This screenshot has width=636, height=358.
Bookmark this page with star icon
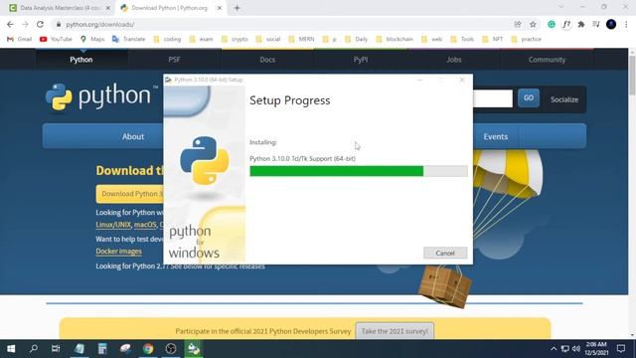tap(533, 24)
